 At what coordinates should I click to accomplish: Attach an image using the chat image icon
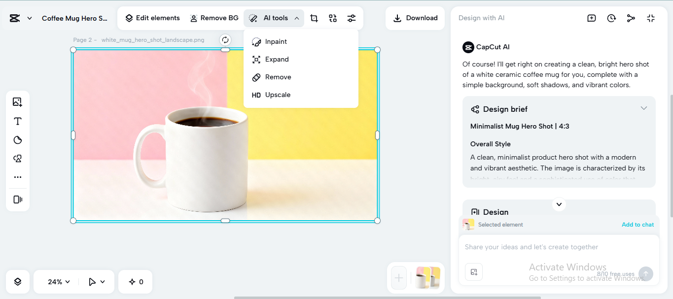474,272
